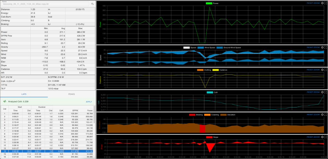Open settings gear on Elevation chart
Image resolution: width=328 pixels, height=159 pixels.
(322, 114)
